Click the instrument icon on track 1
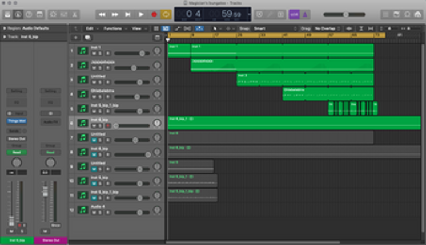The image size is (426, 245). (83, 51)
